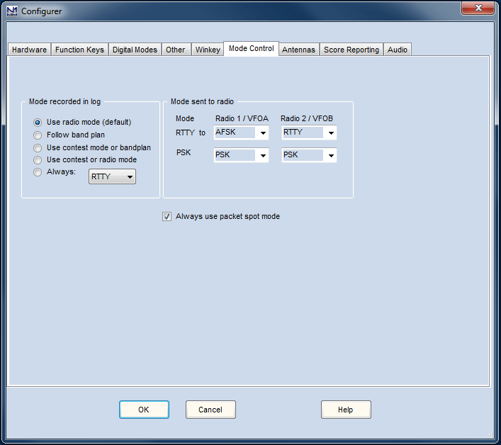The height and width of the screenshot is (445, 501).
Task: Click the Mode sent to radio group label
Action: (202, 101)
